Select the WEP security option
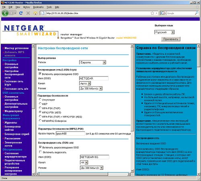Viewport: 201px width, 181px height. (40, 104)
